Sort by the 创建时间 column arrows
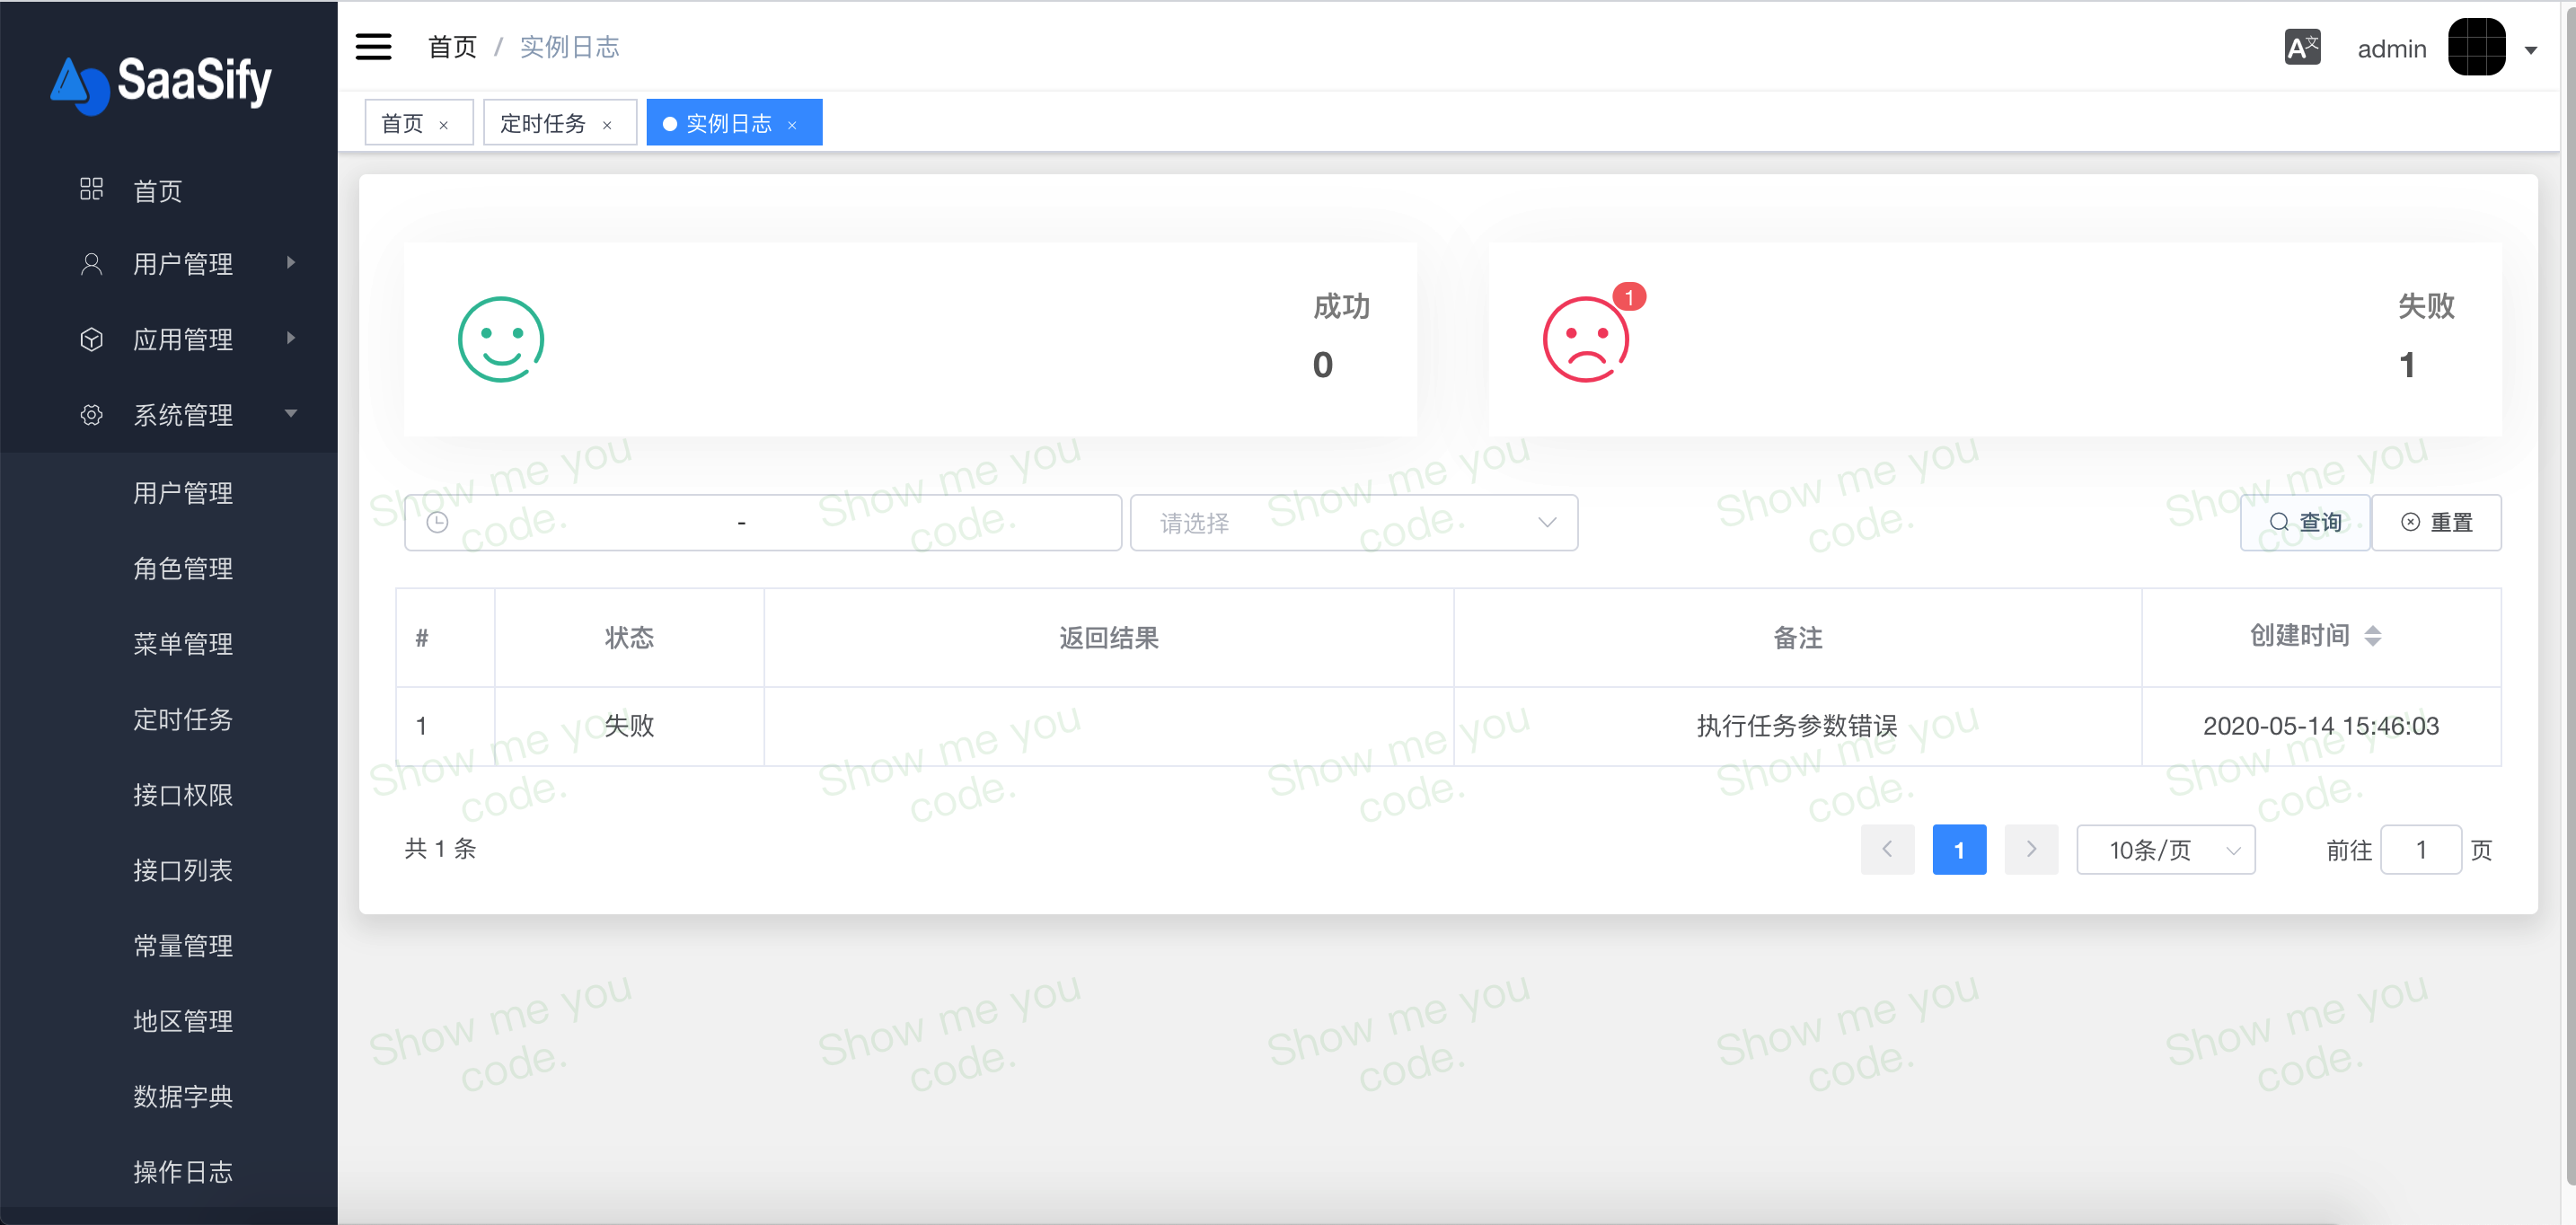 [x=2372, y=635]
